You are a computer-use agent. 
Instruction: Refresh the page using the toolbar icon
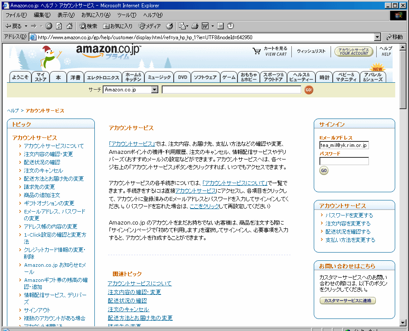[x=59, y=26]
